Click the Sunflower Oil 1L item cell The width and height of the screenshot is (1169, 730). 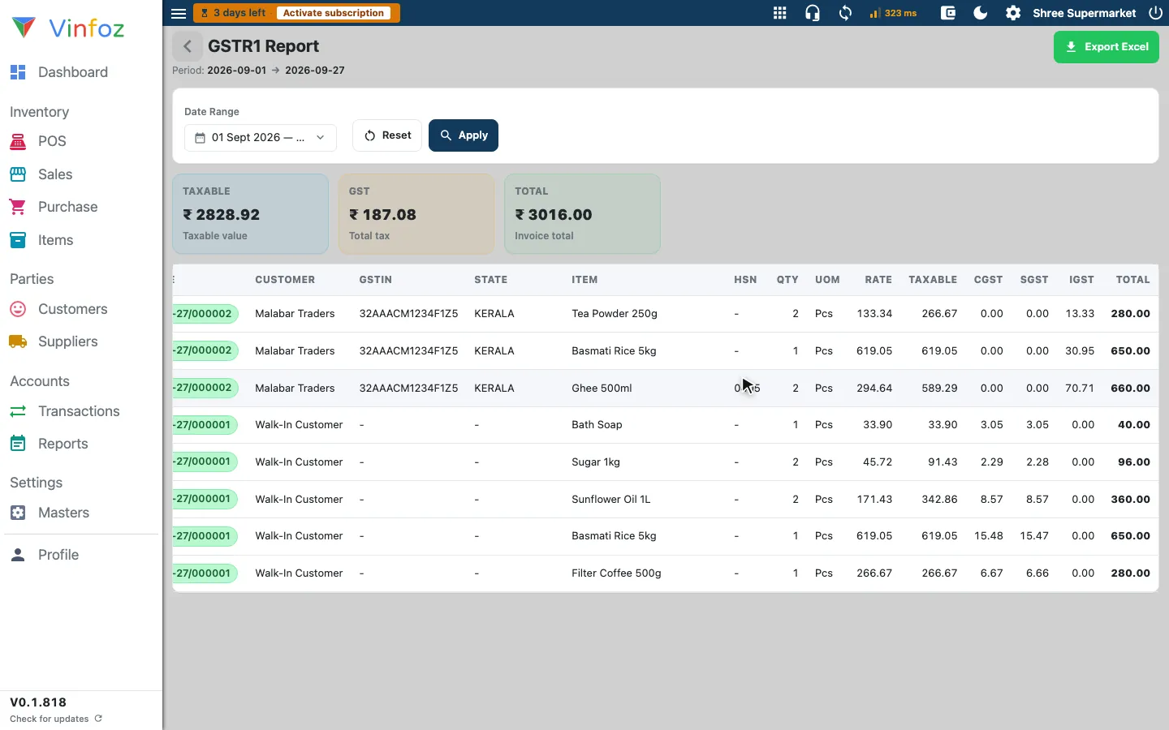(x=610, y=500)
